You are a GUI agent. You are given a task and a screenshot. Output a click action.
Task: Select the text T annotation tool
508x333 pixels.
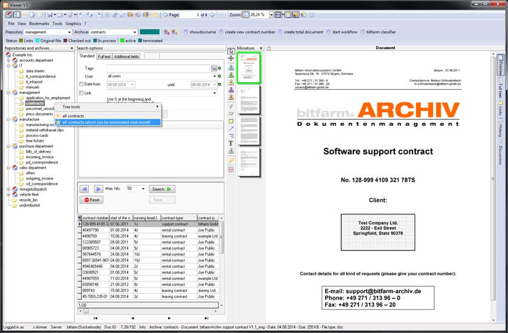[x=231, y=143]
